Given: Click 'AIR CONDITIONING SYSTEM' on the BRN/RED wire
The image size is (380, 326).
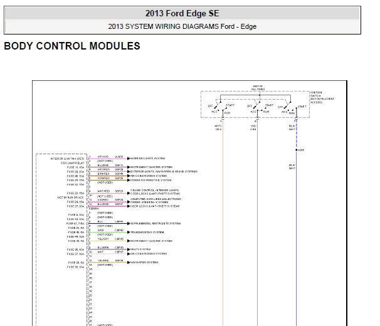Looking at the screenshot, I should (149, 176).
